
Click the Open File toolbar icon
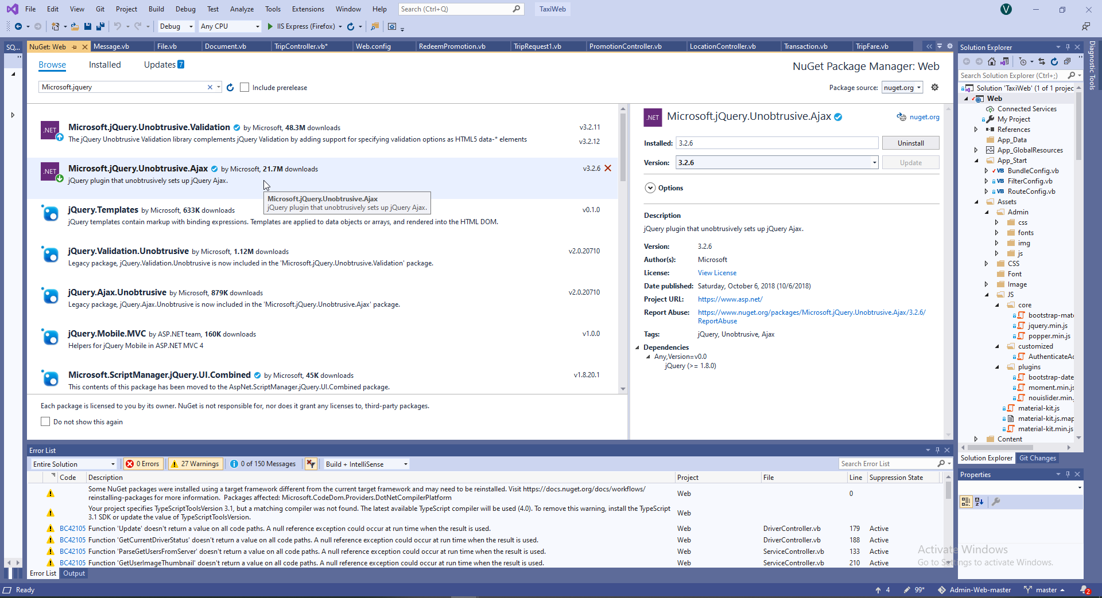click(75, 26)
